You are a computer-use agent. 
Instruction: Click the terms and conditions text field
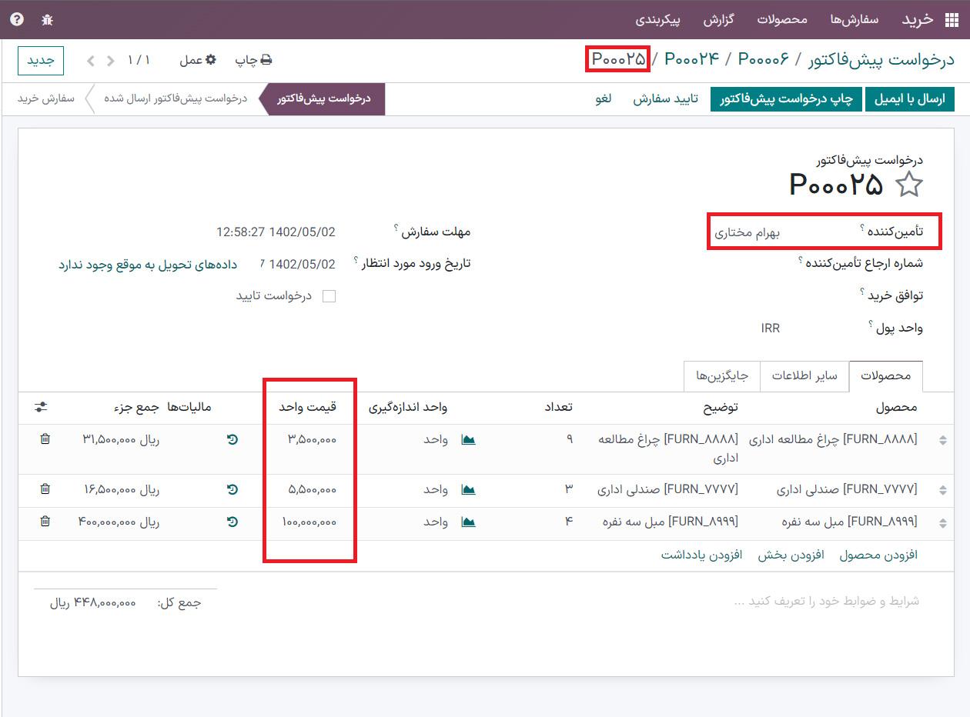point(826,601)
